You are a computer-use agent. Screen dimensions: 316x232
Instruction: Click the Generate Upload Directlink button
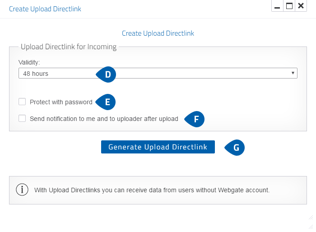coord(158,147)
